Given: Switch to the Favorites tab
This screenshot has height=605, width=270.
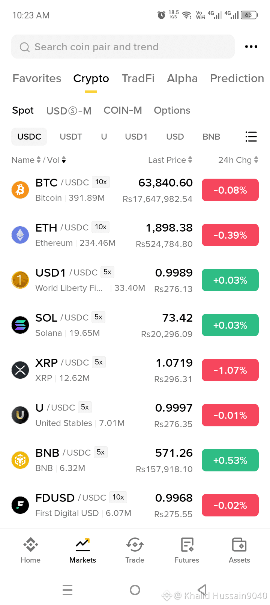Looking at the screenshot, I should point(37,78).
